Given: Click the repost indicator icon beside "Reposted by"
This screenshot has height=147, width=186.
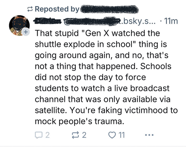Looking at the screenshot, I should pos(29,9).
